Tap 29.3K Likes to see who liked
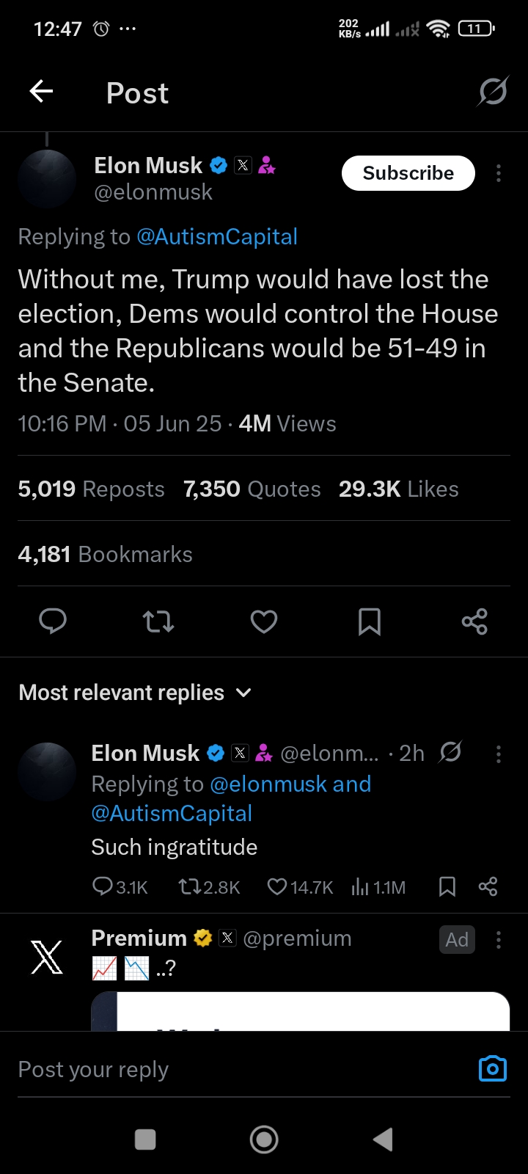This screenshot has height=1174, width=528. coord(398,489)
